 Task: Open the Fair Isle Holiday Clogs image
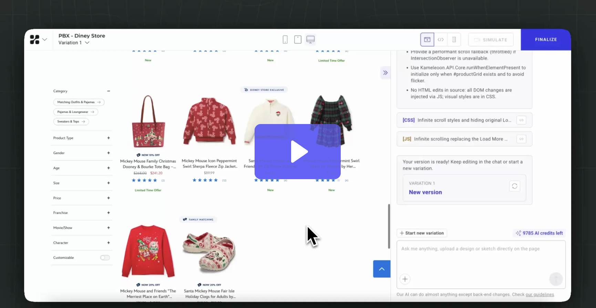[209, 251]
